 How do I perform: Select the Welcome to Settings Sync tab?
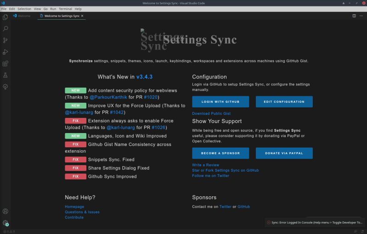click(62, 16)
